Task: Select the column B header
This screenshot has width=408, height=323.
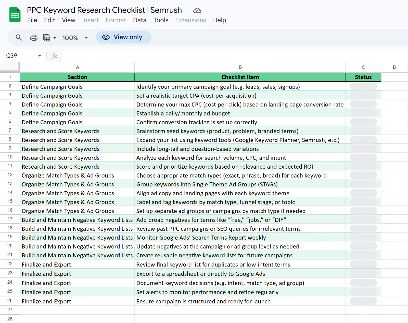Action: (x=240, y=67)
